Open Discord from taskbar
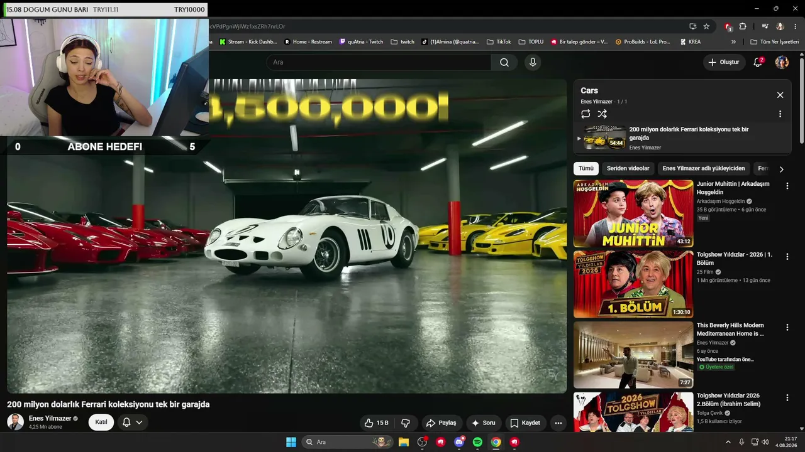This screenshot has height=452, width=805. tap(459, 442)
